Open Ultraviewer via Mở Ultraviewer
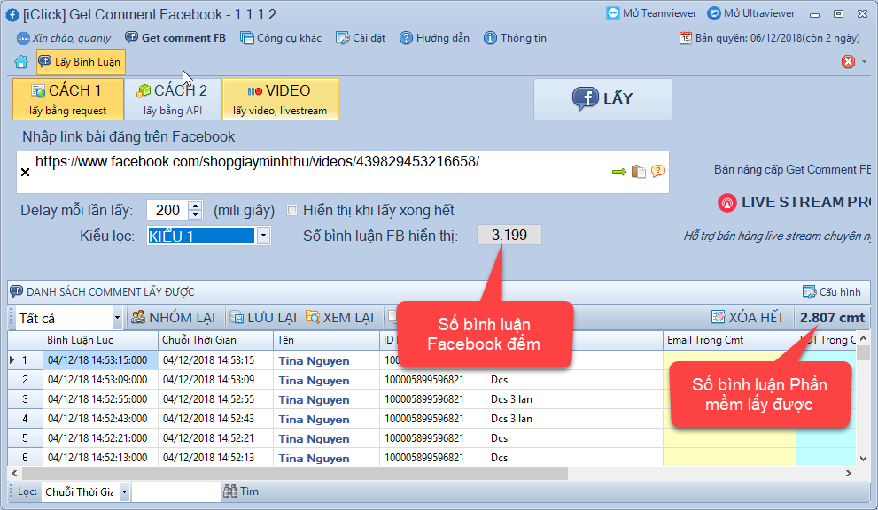Screen dimensions: 878x510 pos(751,13)
